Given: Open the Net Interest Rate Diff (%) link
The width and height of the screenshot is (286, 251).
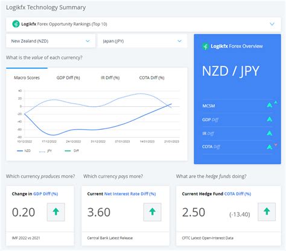Looking at the screenshot, I should coord(130,194).
